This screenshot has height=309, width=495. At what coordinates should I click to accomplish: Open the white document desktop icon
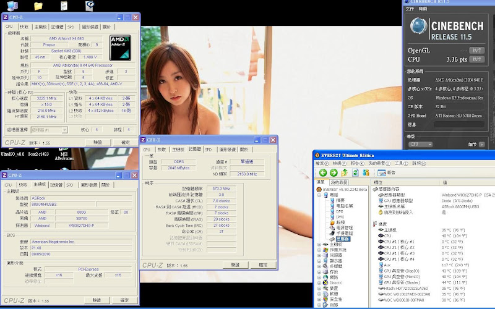coord(64,6)
